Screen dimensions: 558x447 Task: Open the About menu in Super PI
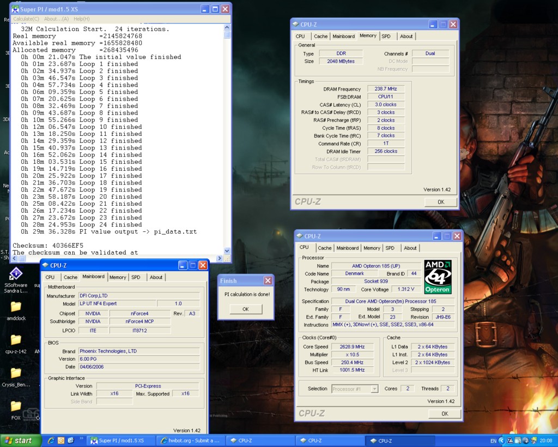pyautogui.click(x=56, y=19)
